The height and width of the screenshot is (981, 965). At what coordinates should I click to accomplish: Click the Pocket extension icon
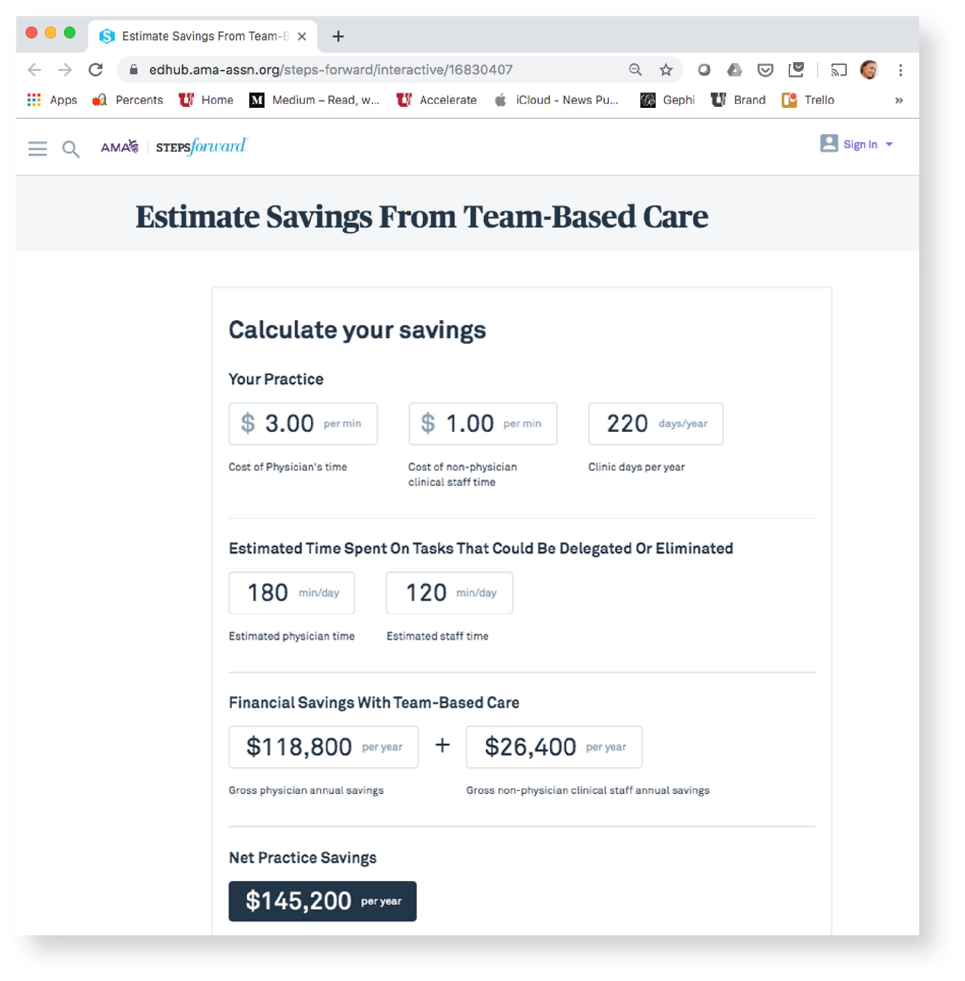(x=765, y=70)
